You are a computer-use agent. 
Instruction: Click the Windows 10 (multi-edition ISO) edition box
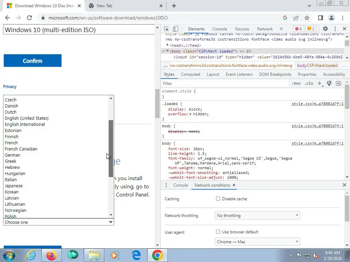pyautogui.click(x=79, y=30)
